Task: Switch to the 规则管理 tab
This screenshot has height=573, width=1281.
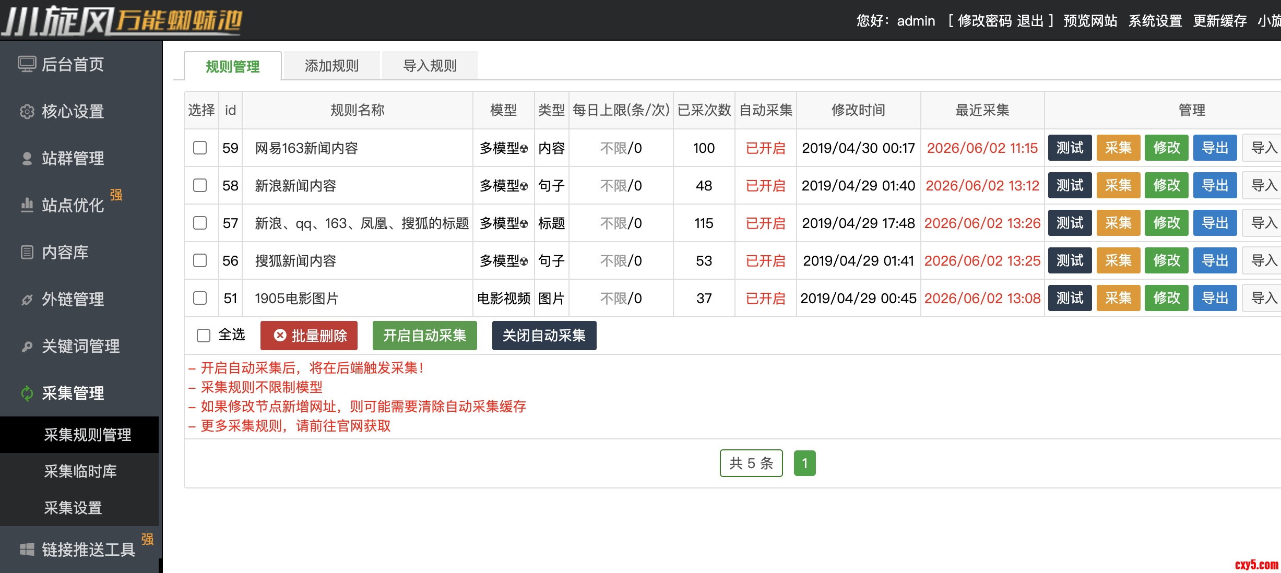Action: [233, 66]
